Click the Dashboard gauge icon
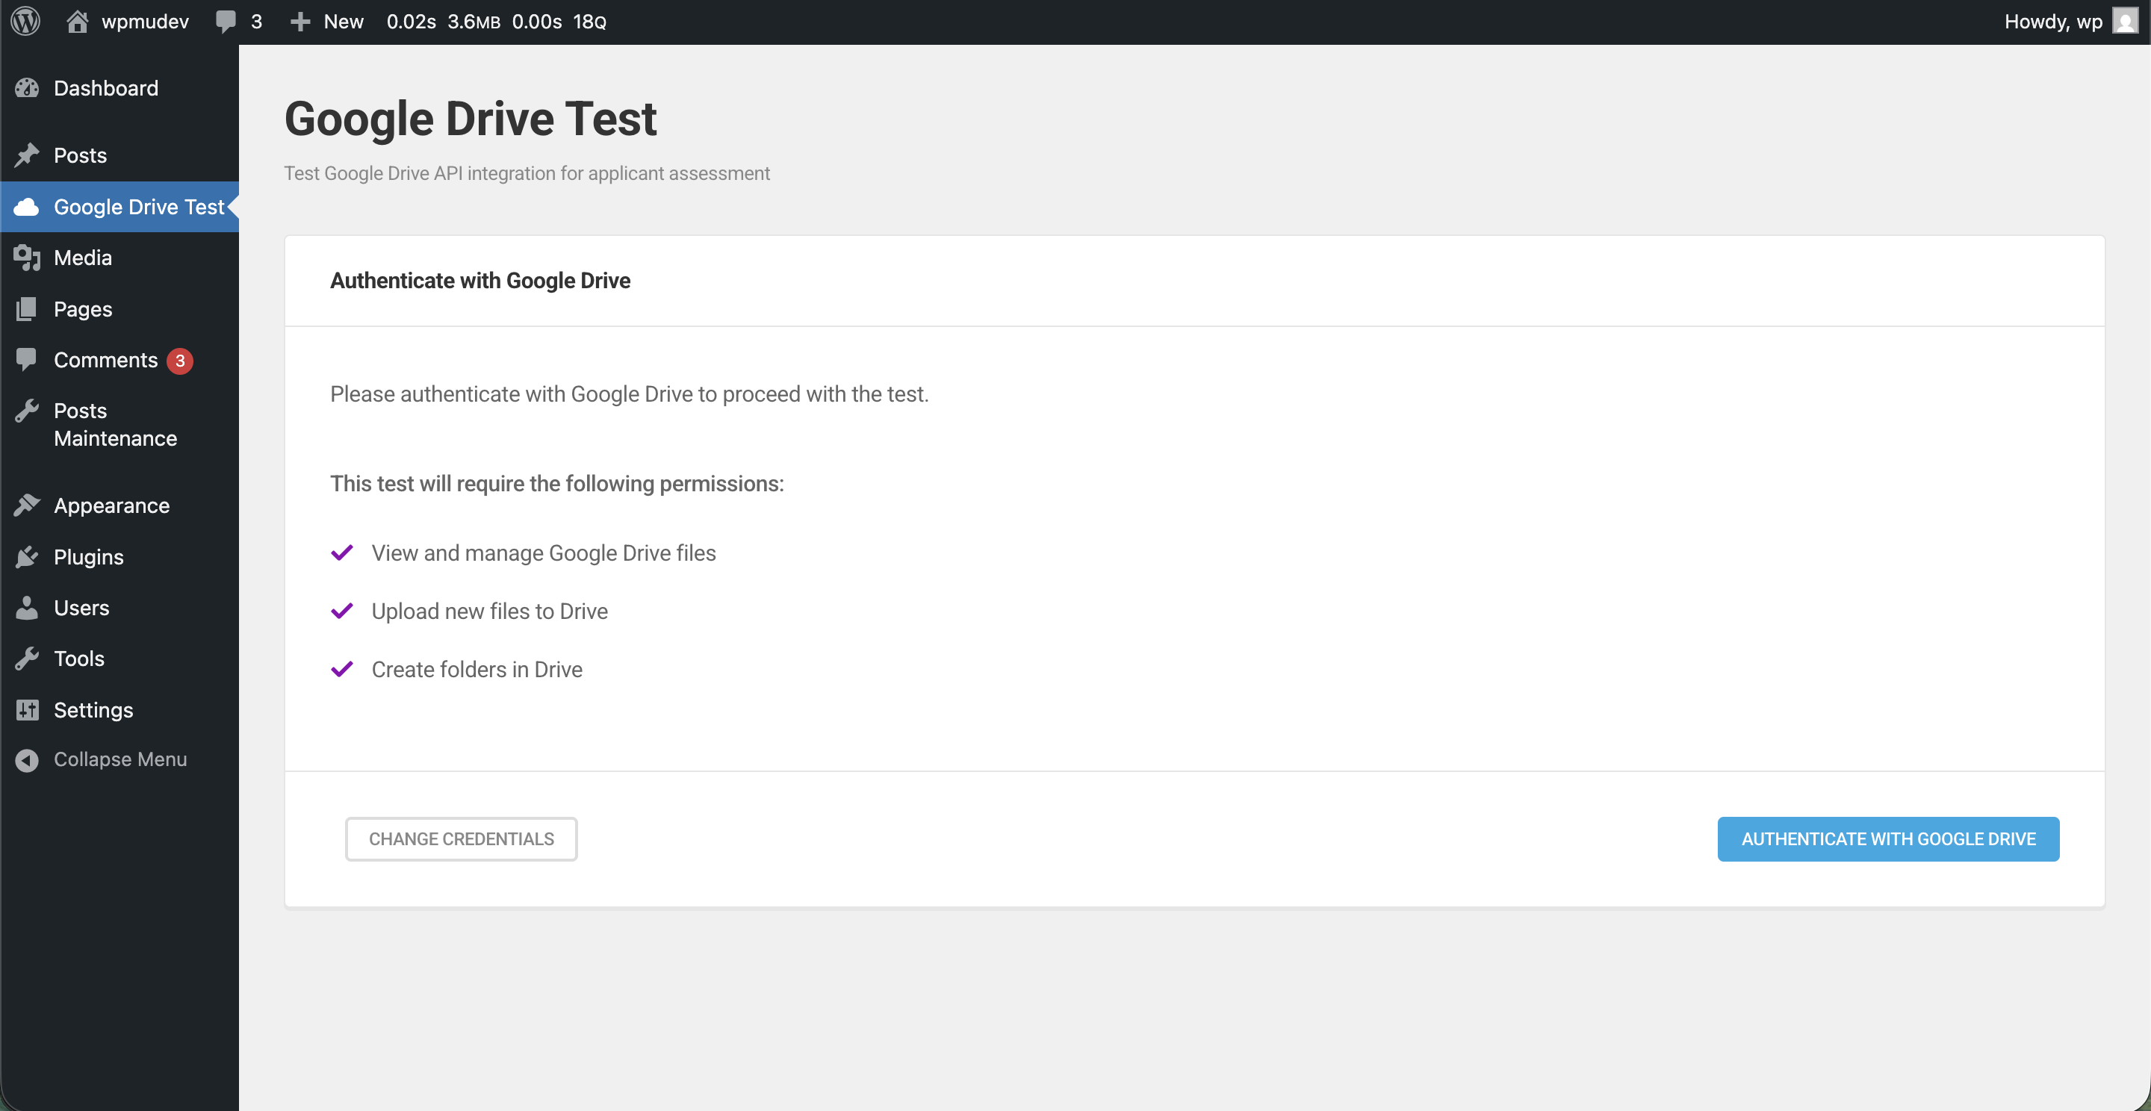The width and height of the screenshot is (2151, 1111). pyautogui.click(x=27, y=87)
